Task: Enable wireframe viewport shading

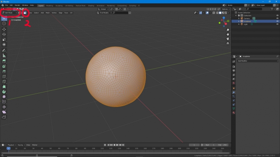Action: [x=217, y=13]
